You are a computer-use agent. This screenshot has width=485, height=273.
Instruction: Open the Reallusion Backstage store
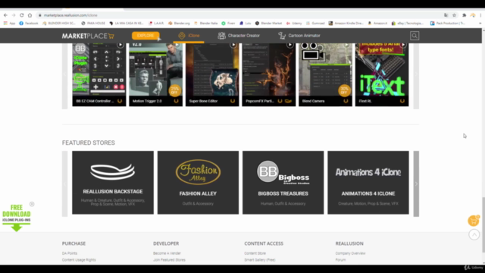[113, 183]
